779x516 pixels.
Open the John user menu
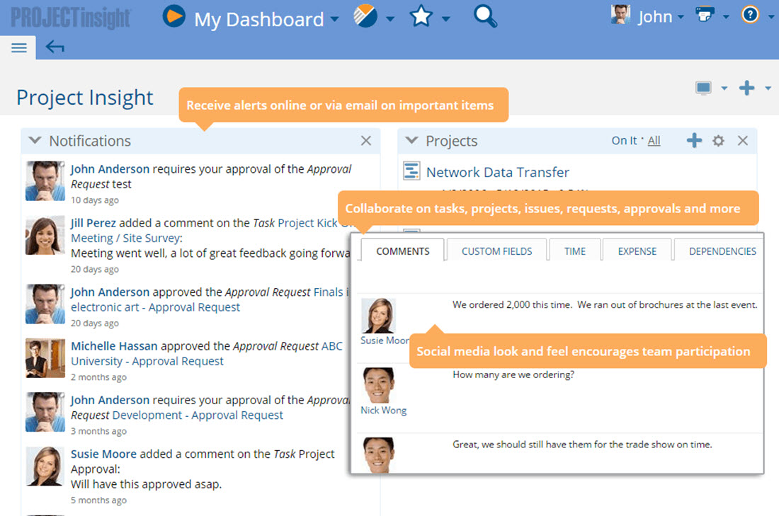(655, 16)
